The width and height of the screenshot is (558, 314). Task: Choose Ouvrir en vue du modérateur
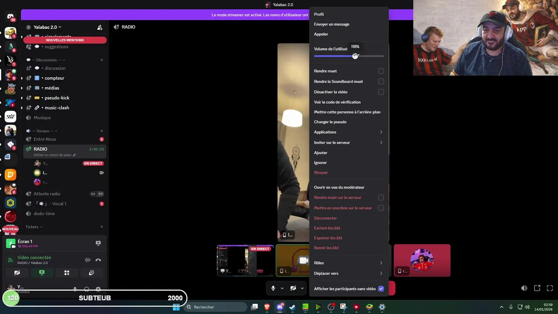tap(339, 188)
